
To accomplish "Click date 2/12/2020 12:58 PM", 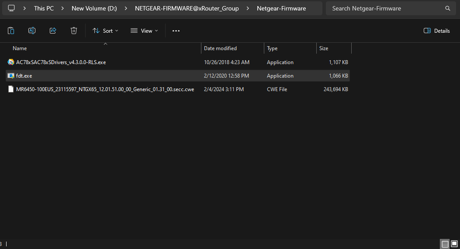I will pos(226,75).
